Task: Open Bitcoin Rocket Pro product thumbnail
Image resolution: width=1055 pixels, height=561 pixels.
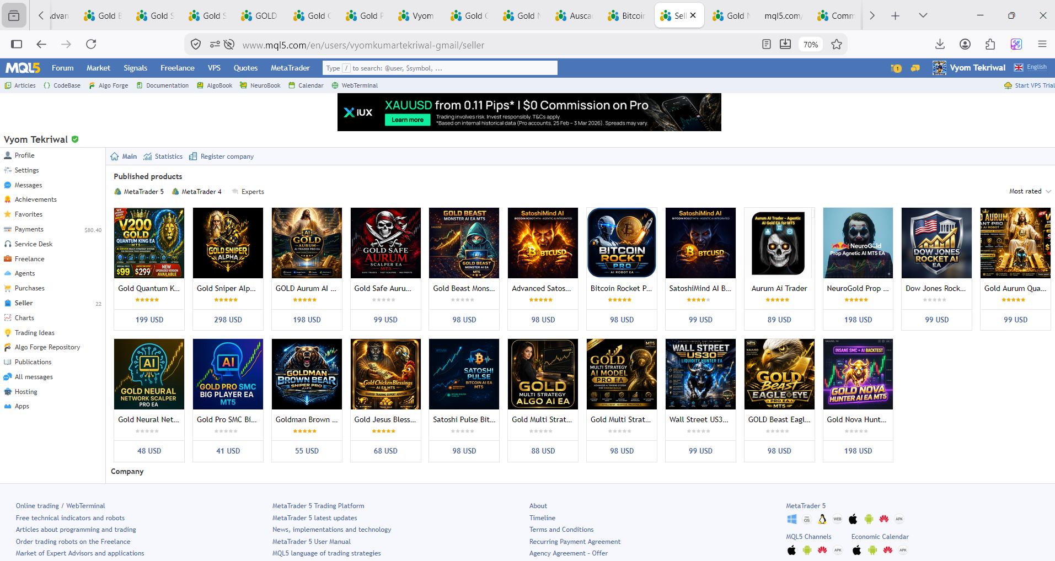Action: point(622,243)
